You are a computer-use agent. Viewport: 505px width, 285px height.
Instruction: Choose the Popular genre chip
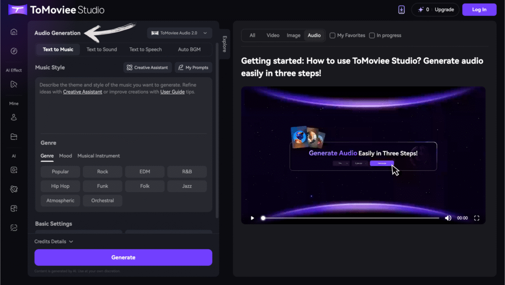60,171
